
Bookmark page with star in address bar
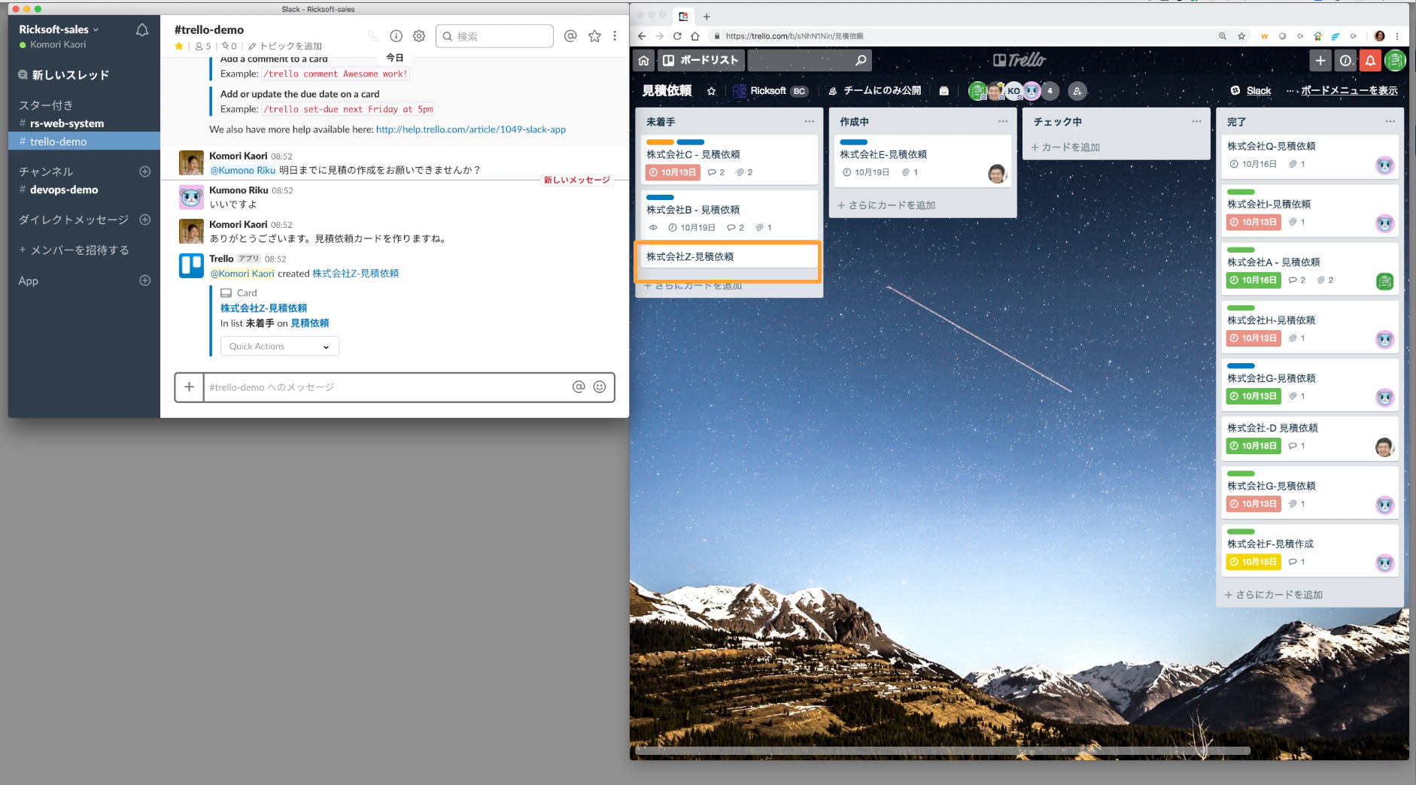click(1241, 36)
